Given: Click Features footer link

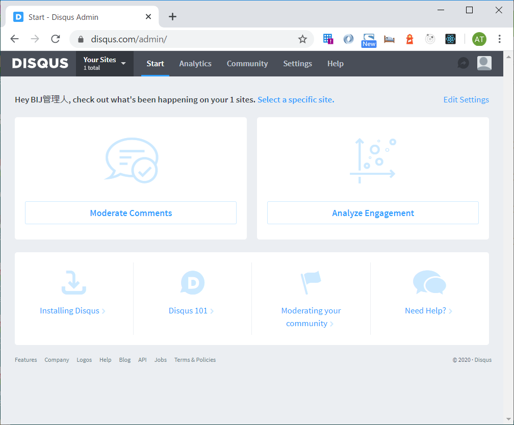Looking at the screenshot, I should pyautogui.click(x=26, y=360).
